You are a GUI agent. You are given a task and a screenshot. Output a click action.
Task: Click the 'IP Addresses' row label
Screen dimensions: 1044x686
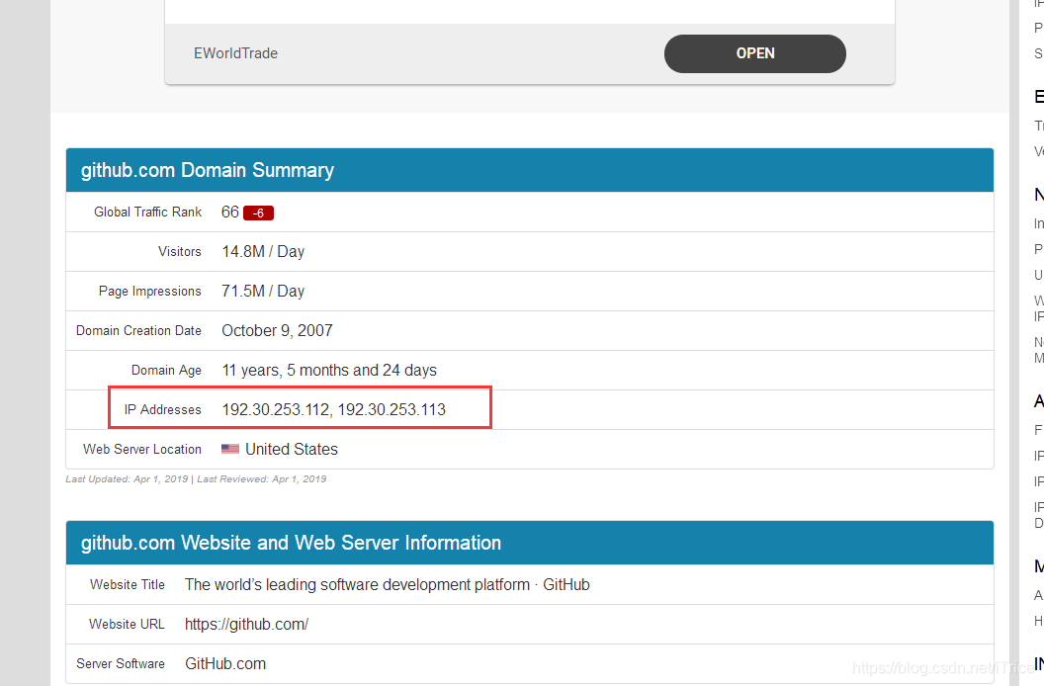[162, 409]
